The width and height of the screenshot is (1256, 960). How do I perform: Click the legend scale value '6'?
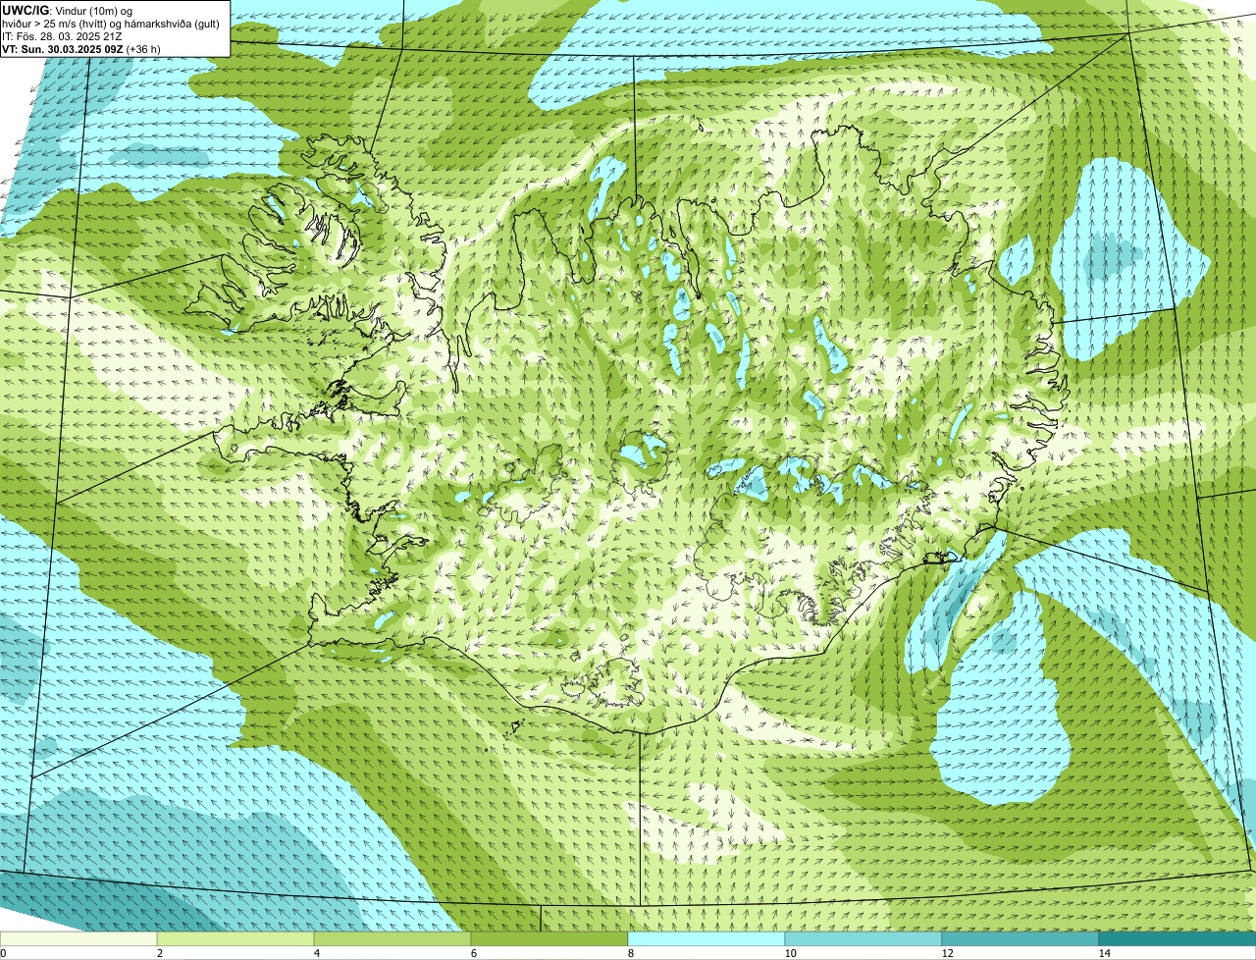pyautogui.click(x=473, y=953)
